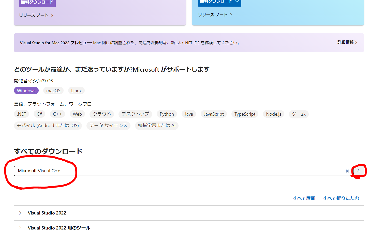Clear the search box with the X icon

[x=347, y=171]
